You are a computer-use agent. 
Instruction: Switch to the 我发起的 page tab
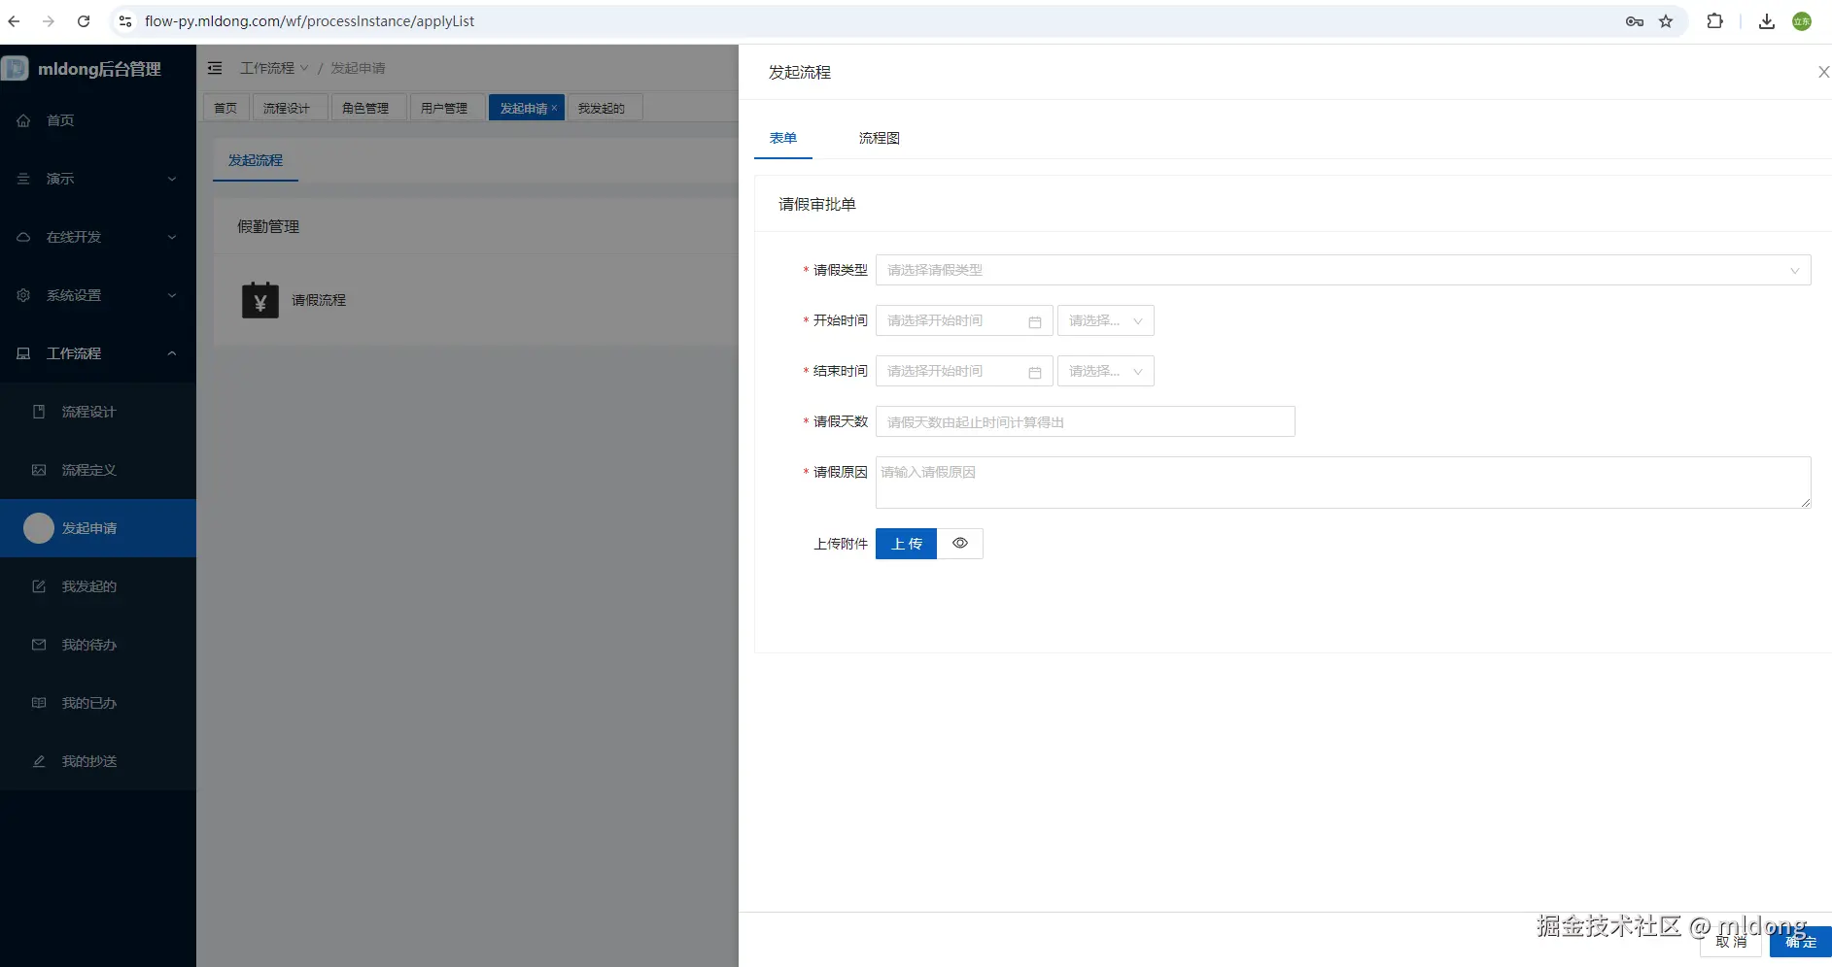tap(603, 108)
